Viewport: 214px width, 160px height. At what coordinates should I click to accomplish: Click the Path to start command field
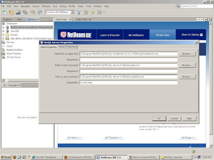tap(128, 65)
